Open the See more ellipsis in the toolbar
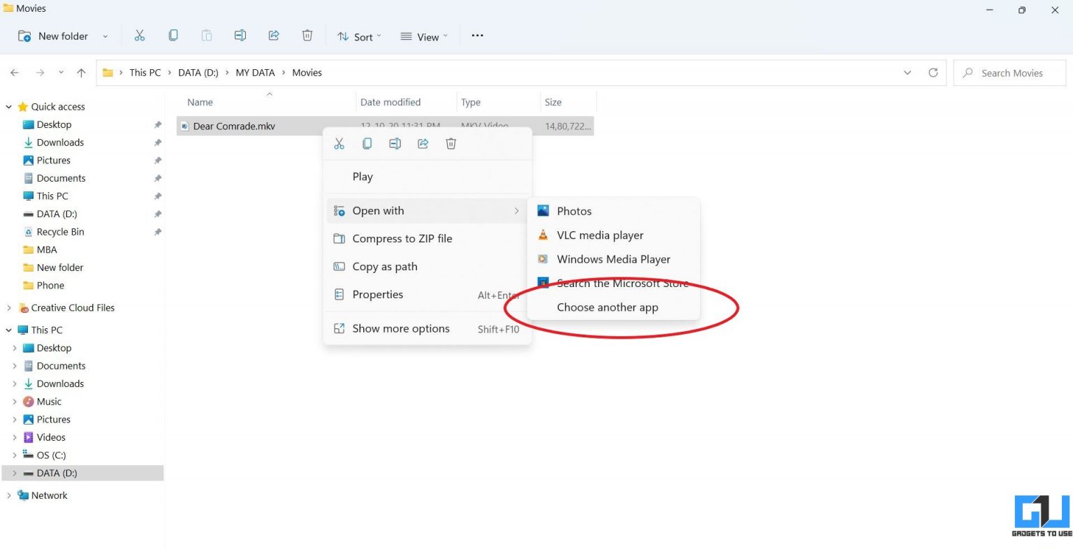Screen dimensions: 1073x549 (477, 35)
